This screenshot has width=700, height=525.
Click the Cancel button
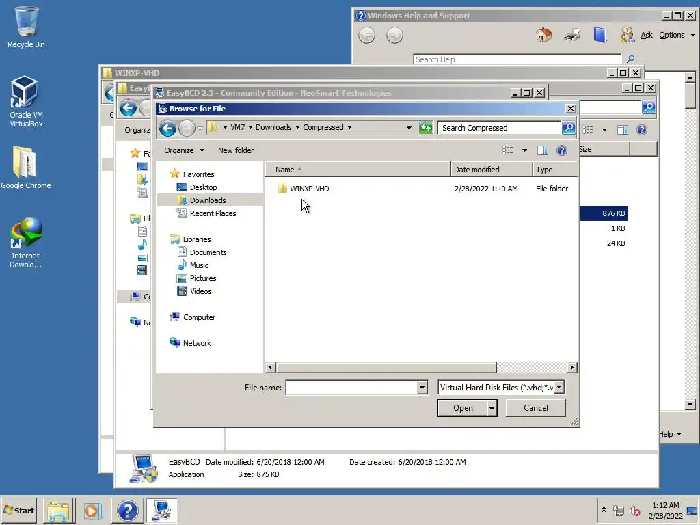536,408
